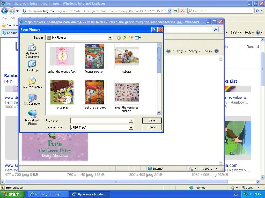The width and height of the screenshot is (265, 198).
Task: Click the search magnifier in the booktopia window
Action: 216,29
